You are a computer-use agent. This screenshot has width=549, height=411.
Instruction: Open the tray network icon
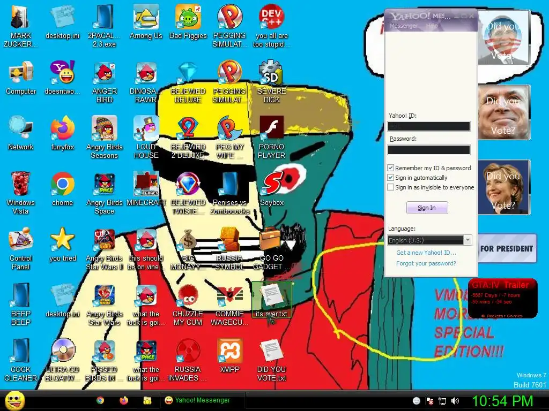point(442,401)
